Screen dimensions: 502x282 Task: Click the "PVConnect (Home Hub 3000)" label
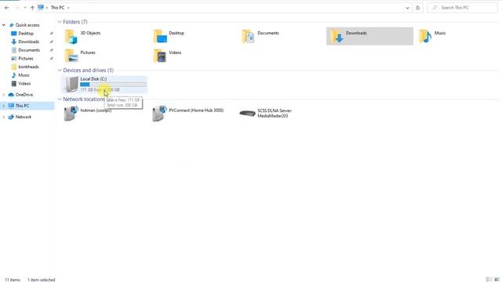(x=196, y=110)
